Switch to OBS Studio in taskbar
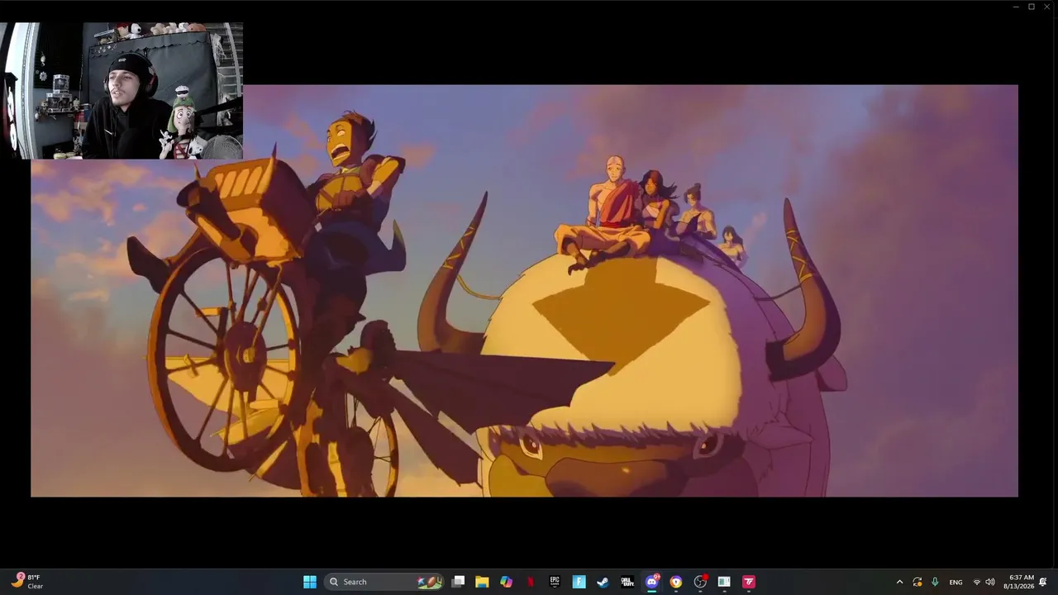The image size is (1058, 595). pos(700,582)
